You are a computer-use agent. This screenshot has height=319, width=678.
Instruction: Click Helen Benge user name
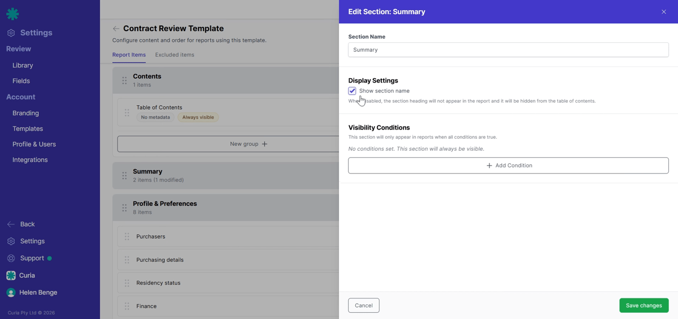38,293
